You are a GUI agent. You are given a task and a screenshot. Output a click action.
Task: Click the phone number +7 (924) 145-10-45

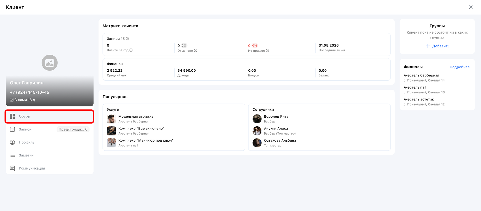pos(29,92)
